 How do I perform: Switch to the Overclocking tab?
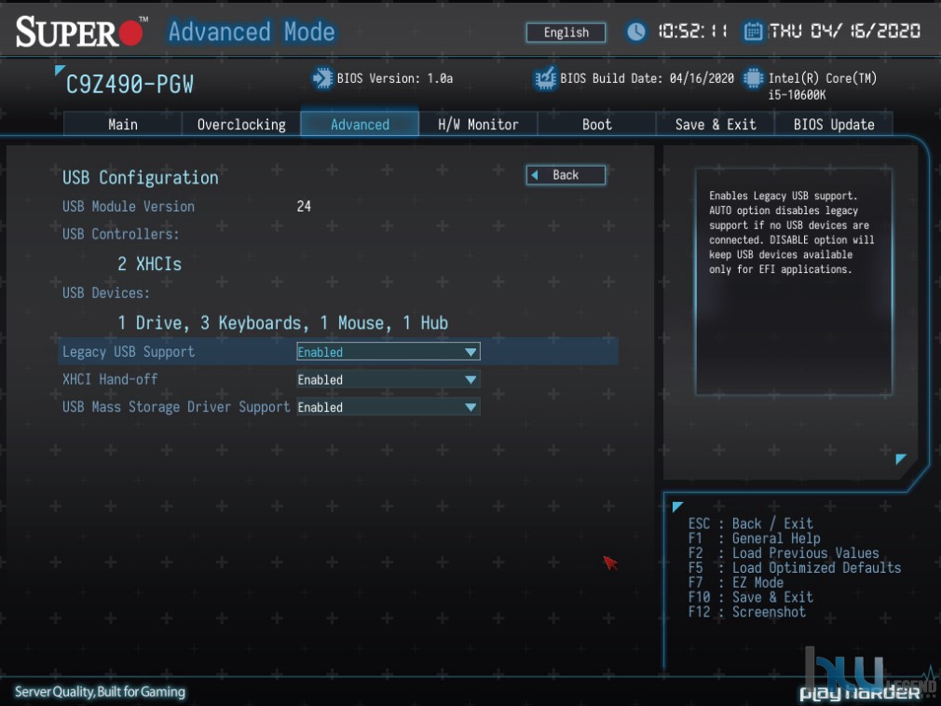pos(241,124)
